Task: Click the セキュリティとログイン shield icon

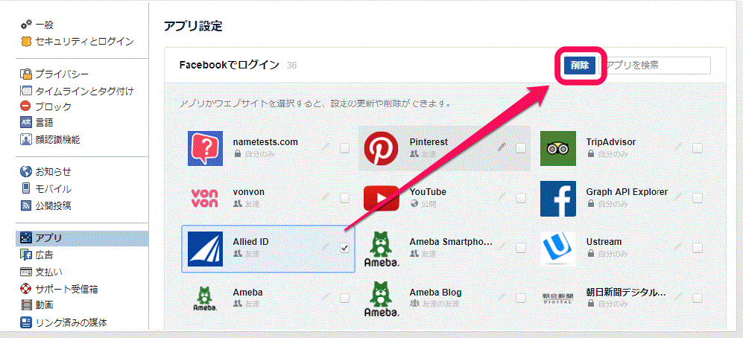Action: click(x=26, y=42)
